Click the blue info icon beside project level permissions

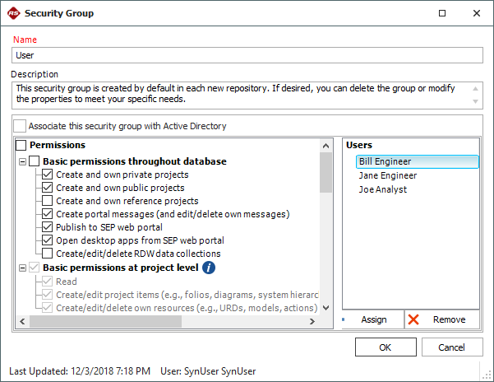(x=209, y=268)
